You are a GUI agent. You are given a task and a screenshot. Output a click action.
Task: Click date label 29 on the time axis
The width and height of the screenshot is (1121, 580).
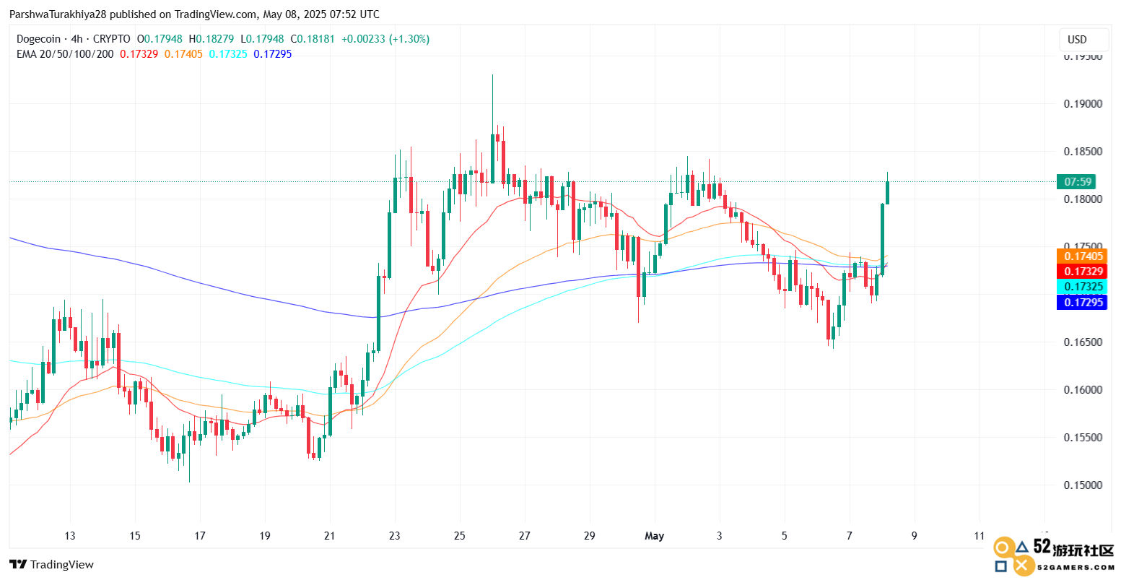tap(590, 536)
